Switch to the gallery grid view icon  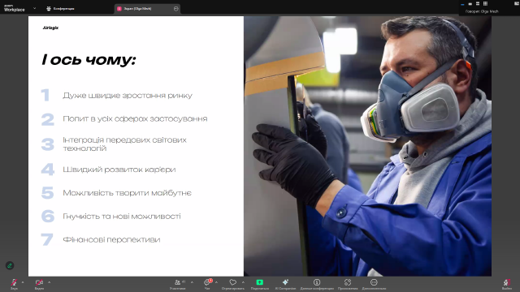[485, 3]
